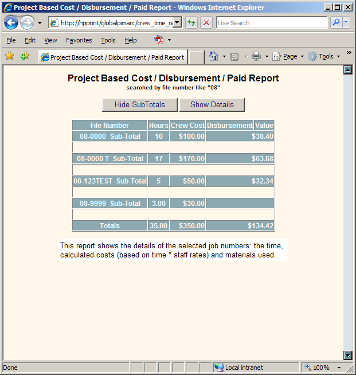Open the Edit menu
This screenshot has width=356, height=375.
(30, 40)
